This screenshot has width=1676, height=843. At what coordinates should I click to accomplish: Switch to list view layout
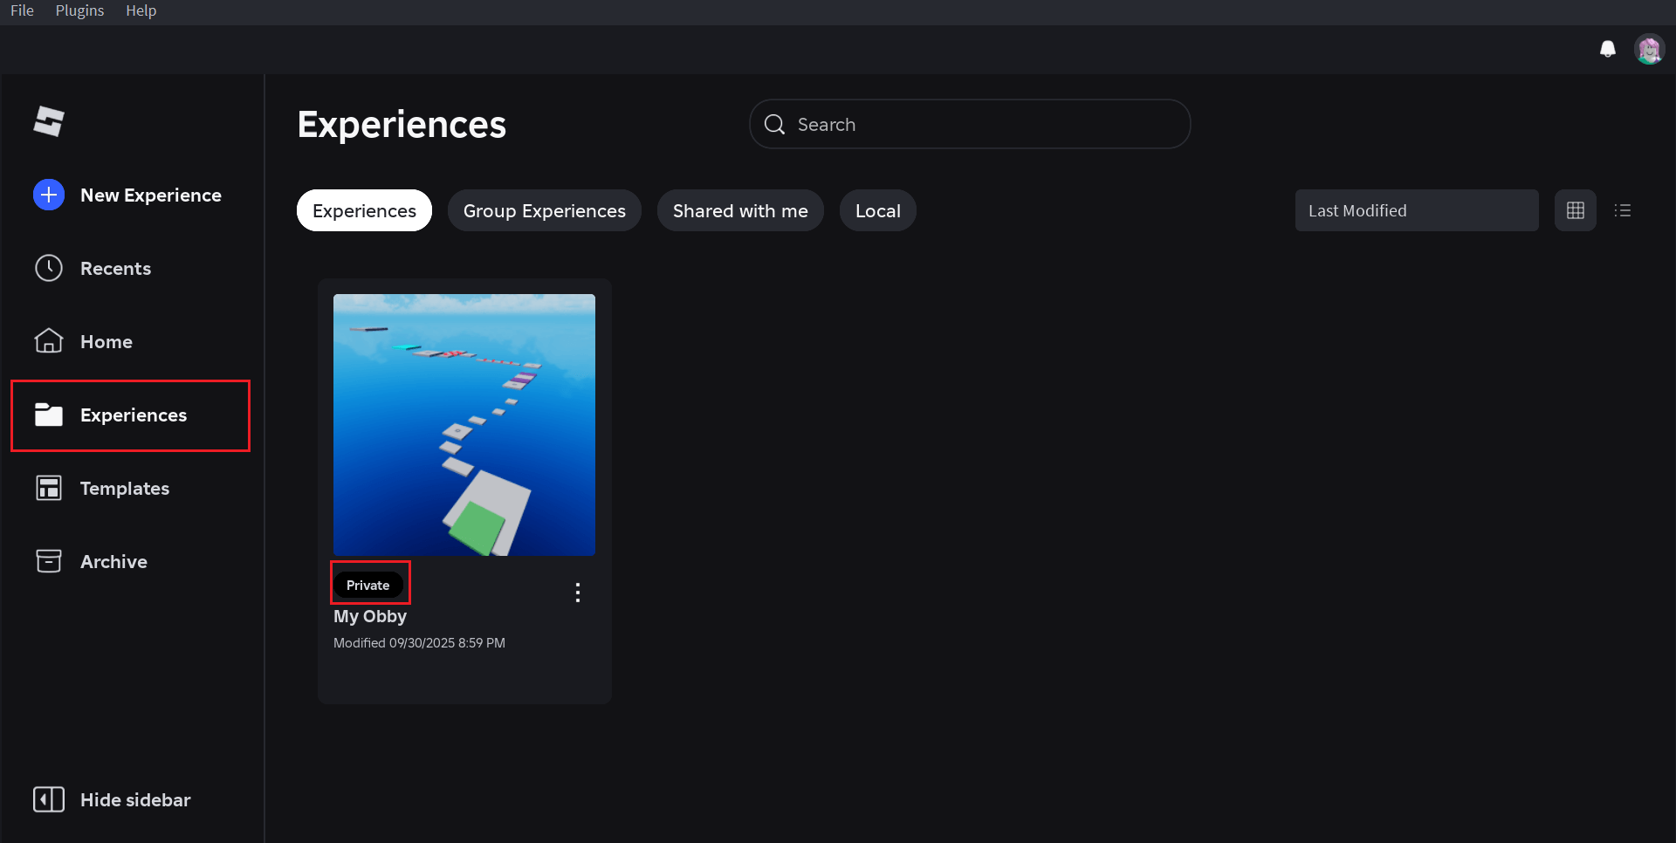1622,210
